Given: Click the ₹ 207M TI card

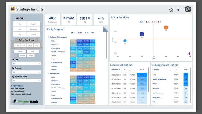Looking at the screenshot, I should [69, 20].
